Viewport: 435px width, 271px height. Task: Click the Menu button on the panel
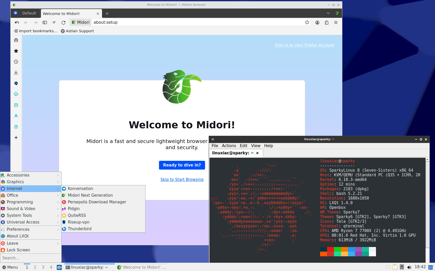pos(10,267)
